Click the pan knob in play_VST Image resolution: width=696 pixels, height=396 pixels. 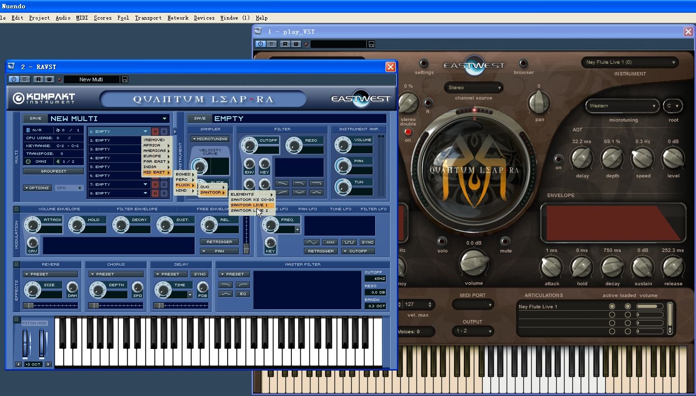(x=539, y=102)
